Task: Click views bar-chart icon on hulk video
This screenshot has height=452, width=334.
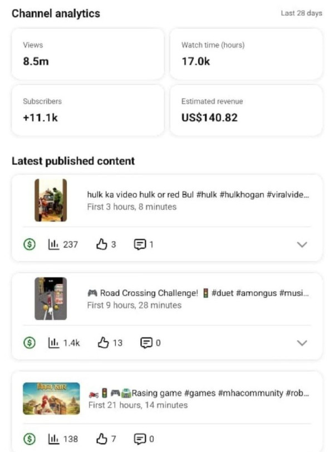Action: pos(53,244)
